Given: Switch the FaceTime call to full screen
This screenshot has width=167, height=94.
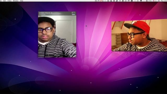Looking at the screenshot, I should (65, 55).
